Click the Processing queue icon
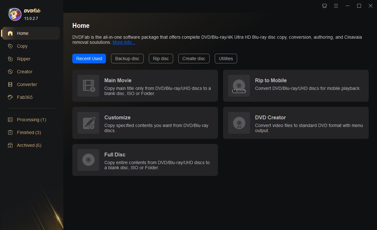 pos(10,120)
